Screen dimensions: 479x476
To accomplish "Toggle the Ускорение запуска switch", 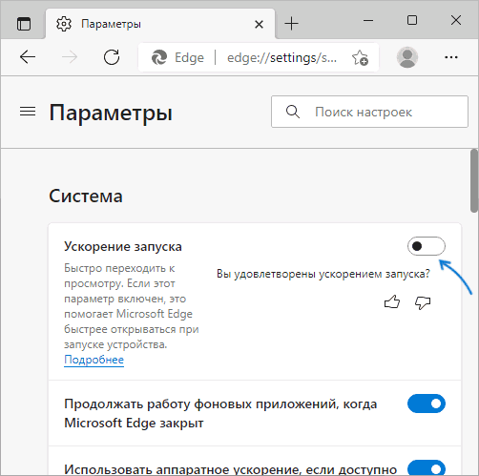I will pyautogui.click(x=427, y=246).
